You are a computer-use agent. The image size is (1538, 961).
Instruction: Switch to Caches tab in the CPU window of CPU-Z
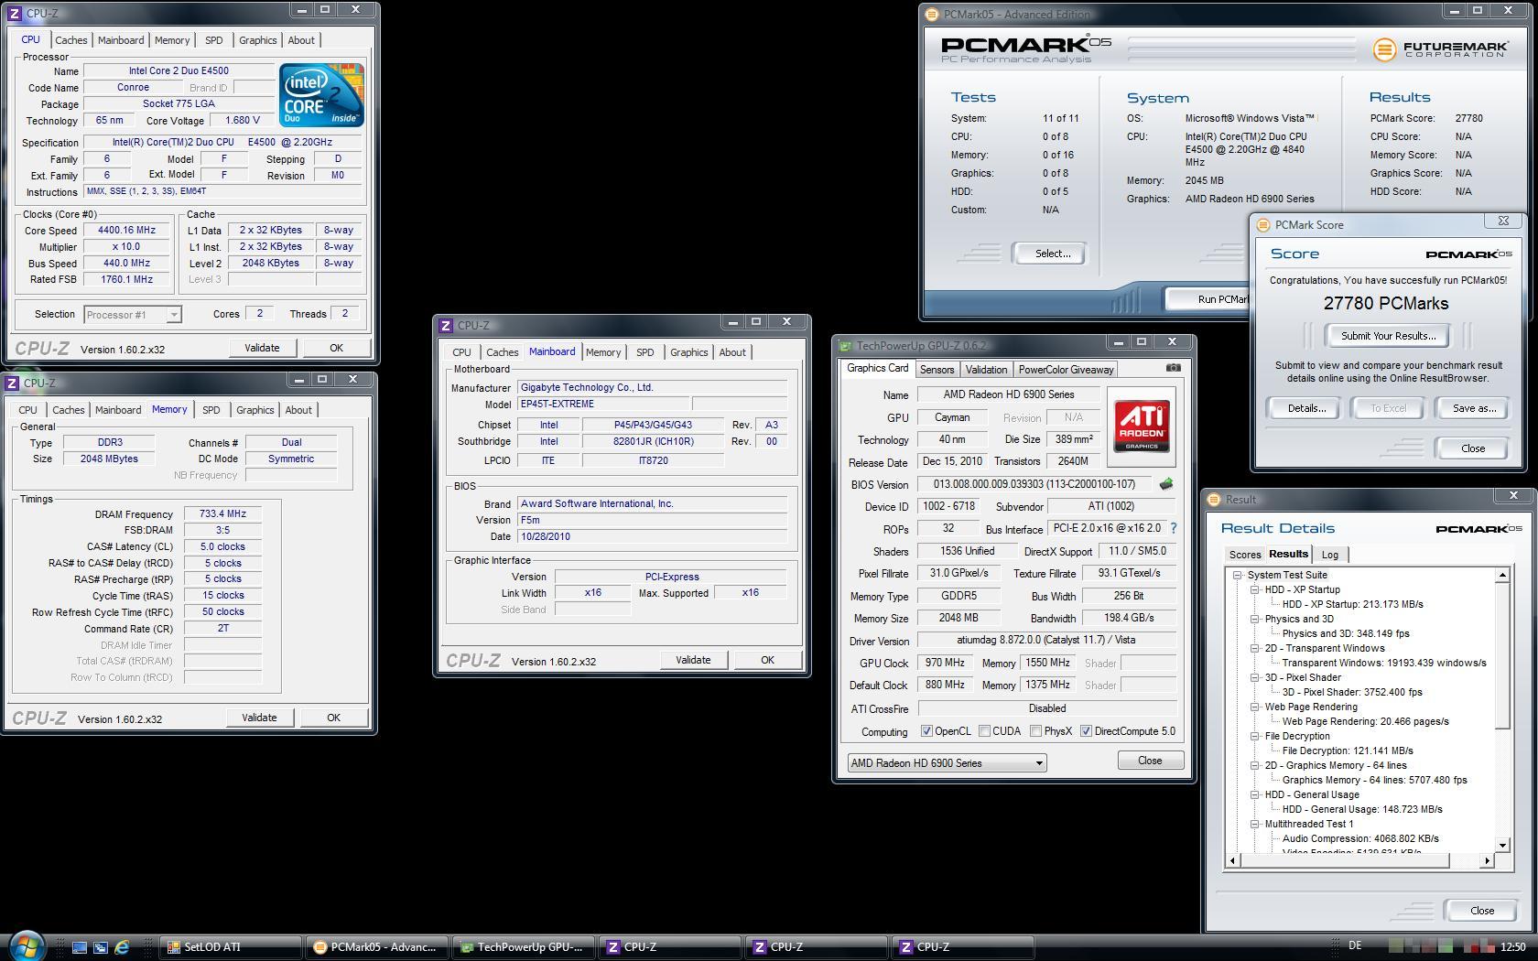70,40
